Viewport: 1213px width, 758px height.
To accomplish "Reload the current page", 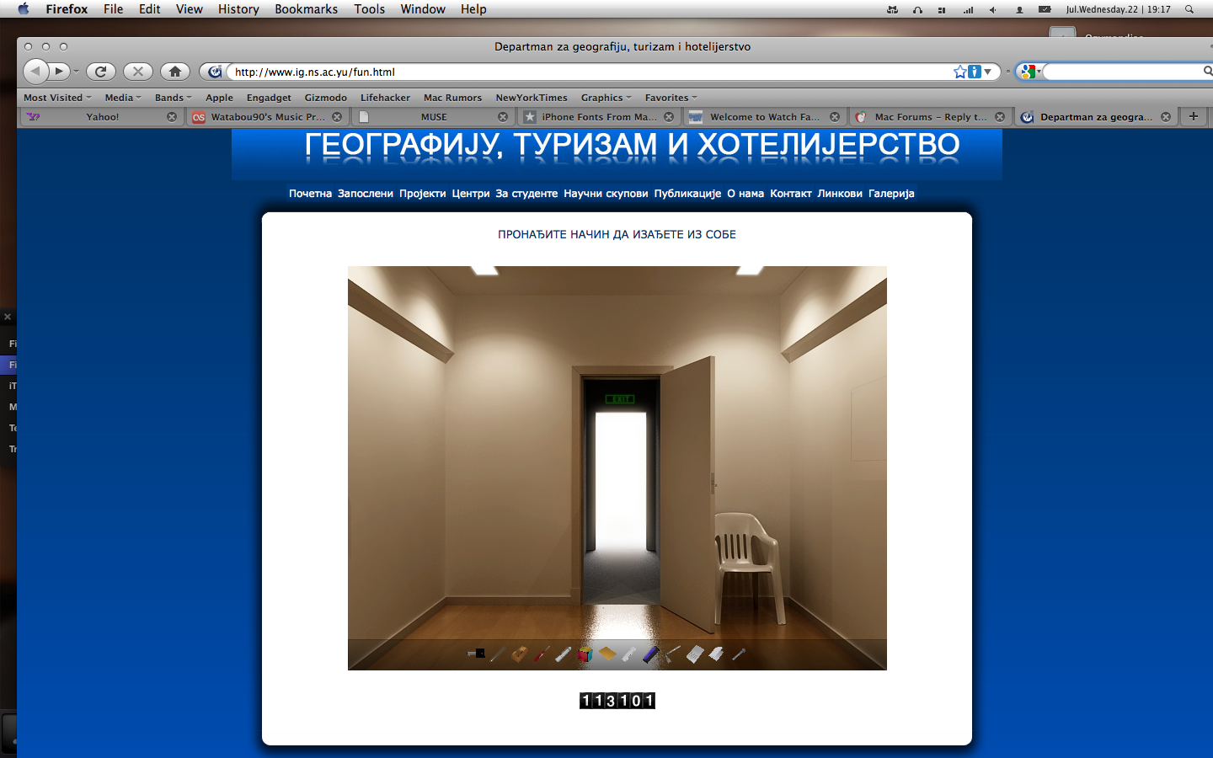I will coord(100,72).
